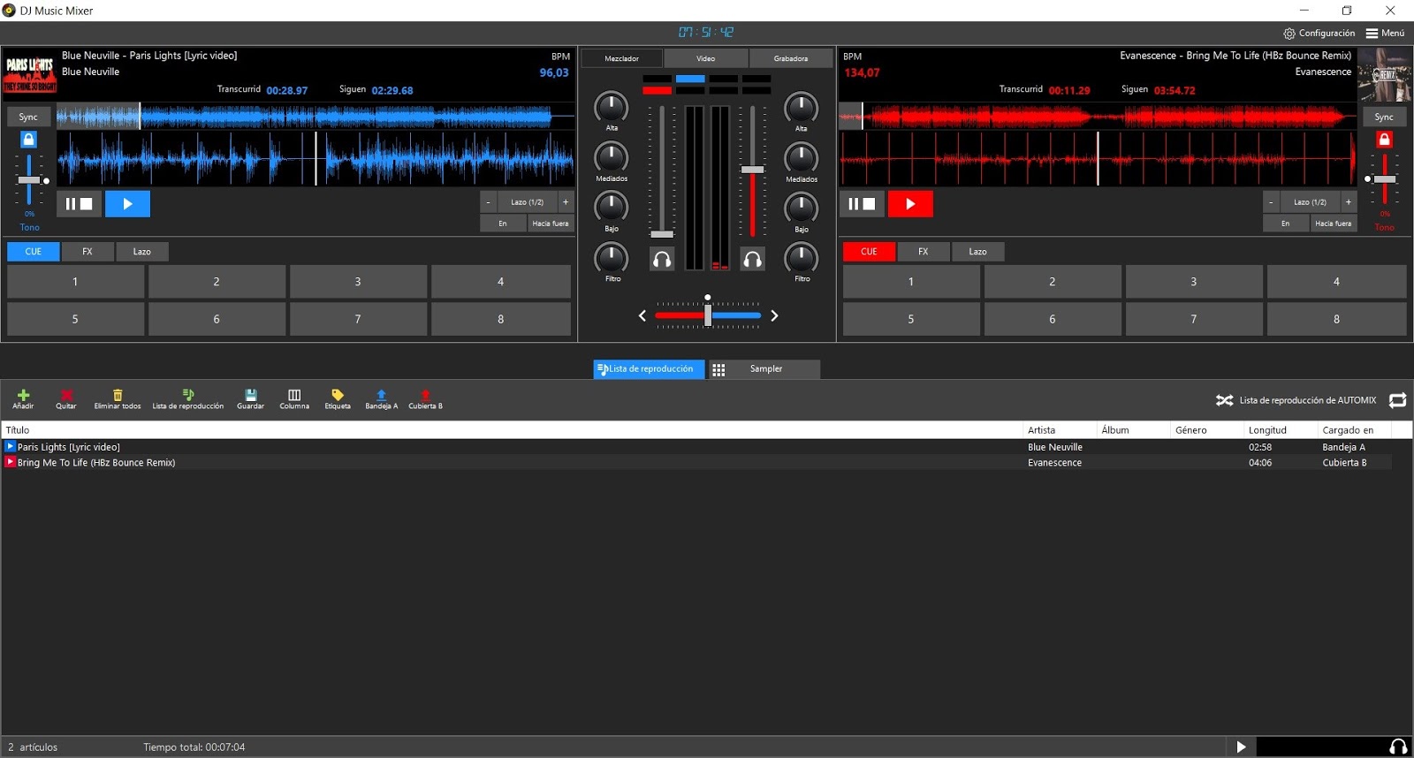This screenshot has width=1414, height=758.
Task: Adjust right channel Filtro knob
Action: tap(802, 258)
